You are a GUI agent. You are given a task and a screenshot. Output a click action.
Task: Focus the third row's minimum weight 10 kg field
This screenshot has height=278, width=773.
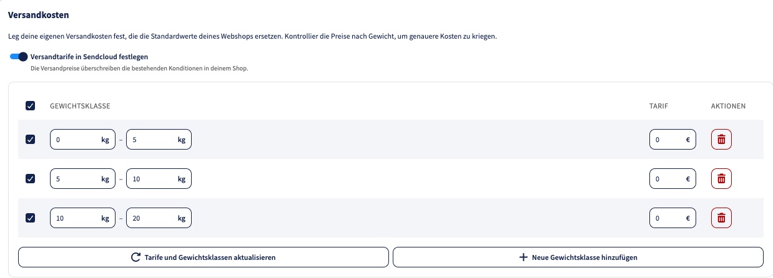coord(82,218)
